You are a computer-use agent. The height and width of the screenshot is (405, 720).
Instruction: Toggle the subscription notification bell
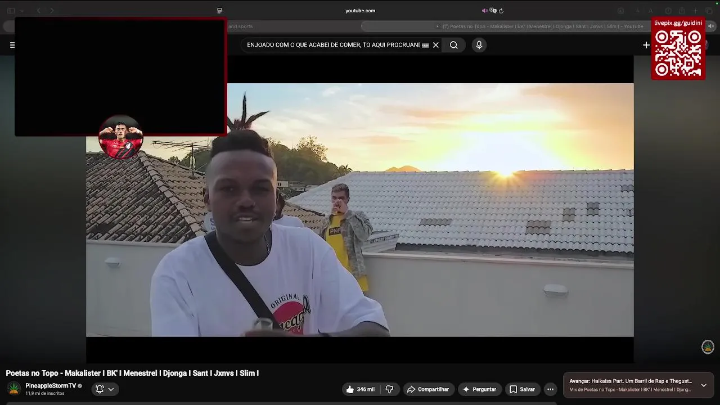coord(100,389)
